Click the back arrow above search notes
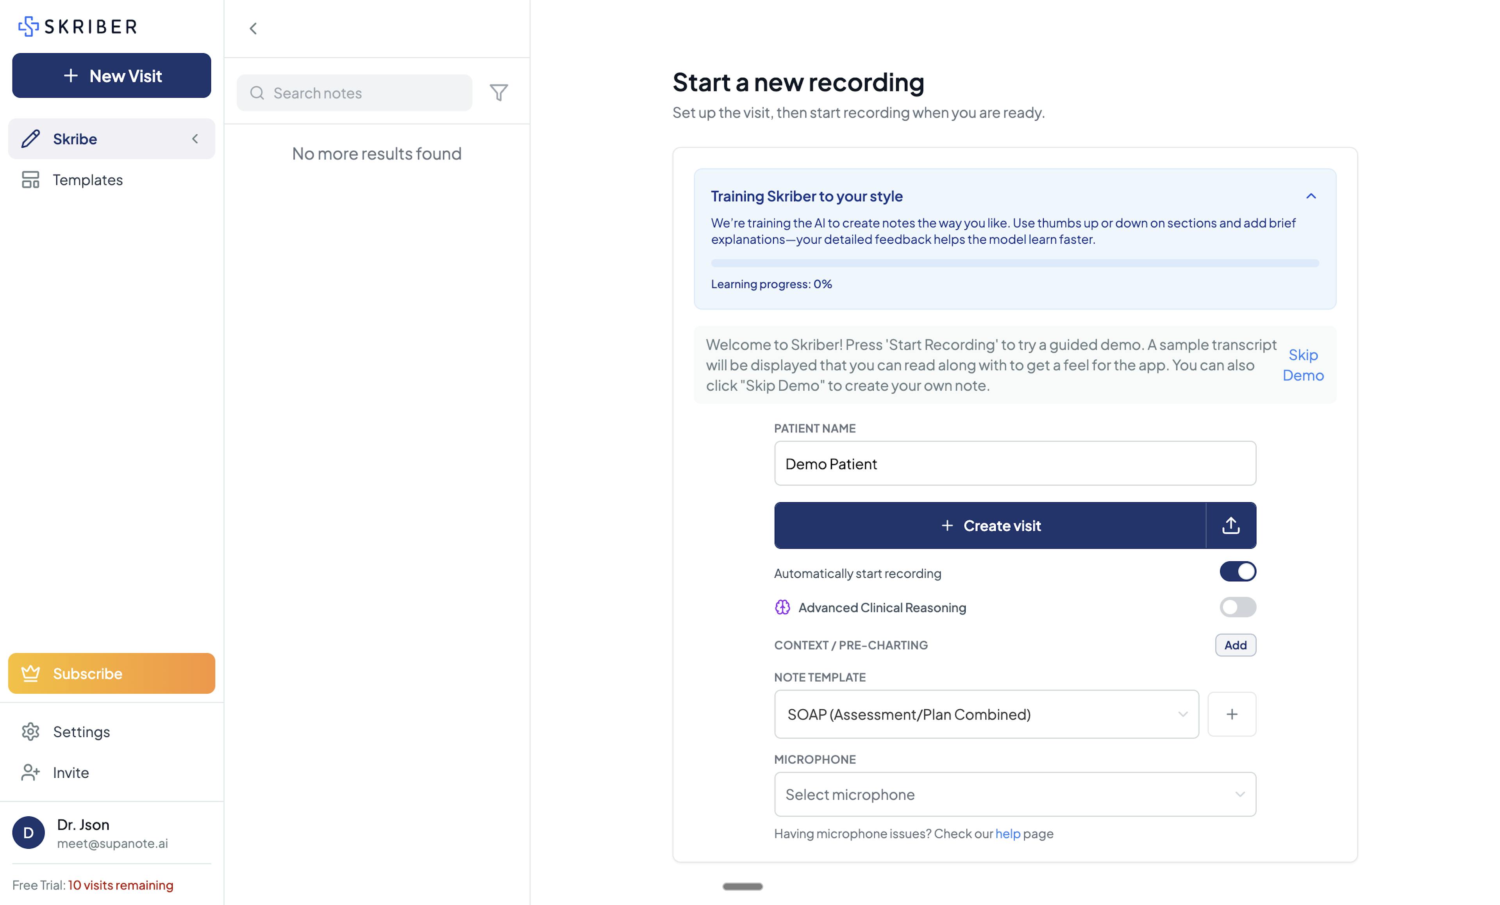This screenshot has height=905, width=1500. tap(253, 29)
